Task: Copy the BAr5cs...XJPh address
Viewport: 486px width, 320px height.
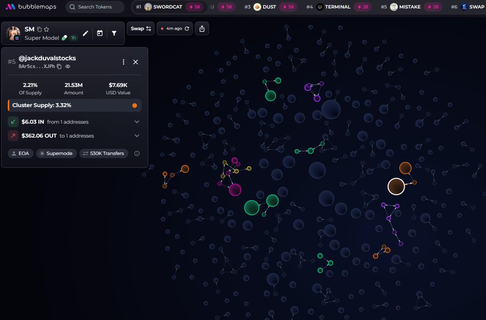Action: pyautogui.click(x=59, y=66)
